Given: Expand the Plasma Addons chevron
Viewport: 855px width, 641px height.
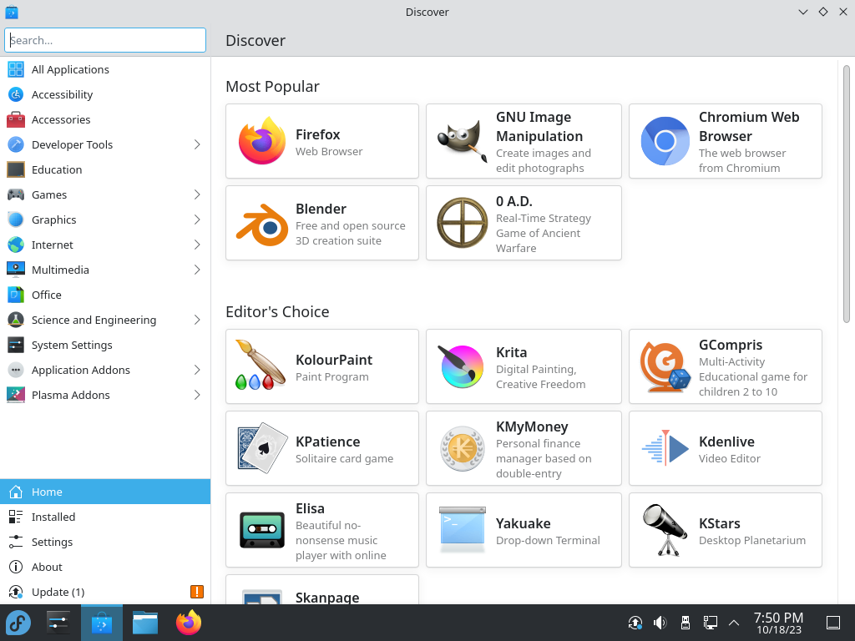Looking at the screenshot, I should [x=197, y=395].
